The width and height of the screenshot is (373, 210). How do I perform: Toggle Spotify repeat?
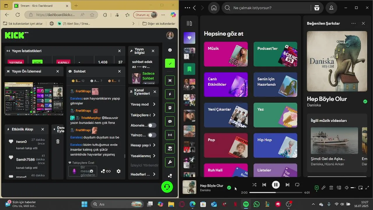click(x=297, y=185)
